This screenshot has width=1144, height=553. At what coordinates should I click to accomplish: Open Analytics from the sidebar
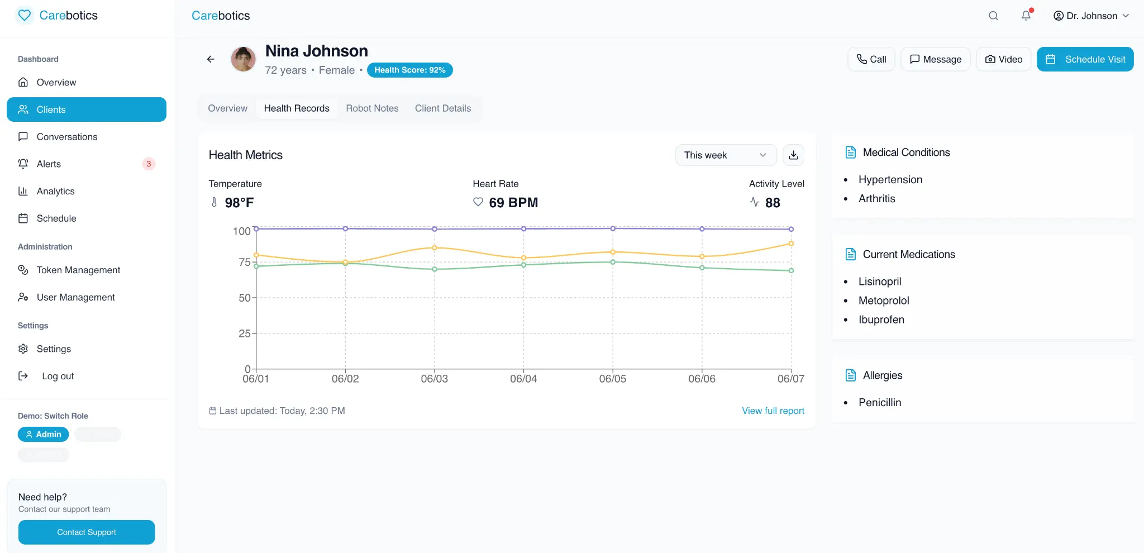coord(55,191)
